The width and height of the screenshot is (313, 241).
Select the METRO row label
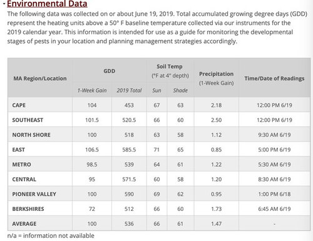[x=21, y=165]
